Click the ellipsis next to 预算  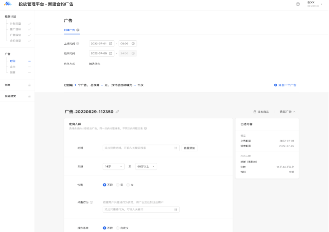(x=29, y=73)
